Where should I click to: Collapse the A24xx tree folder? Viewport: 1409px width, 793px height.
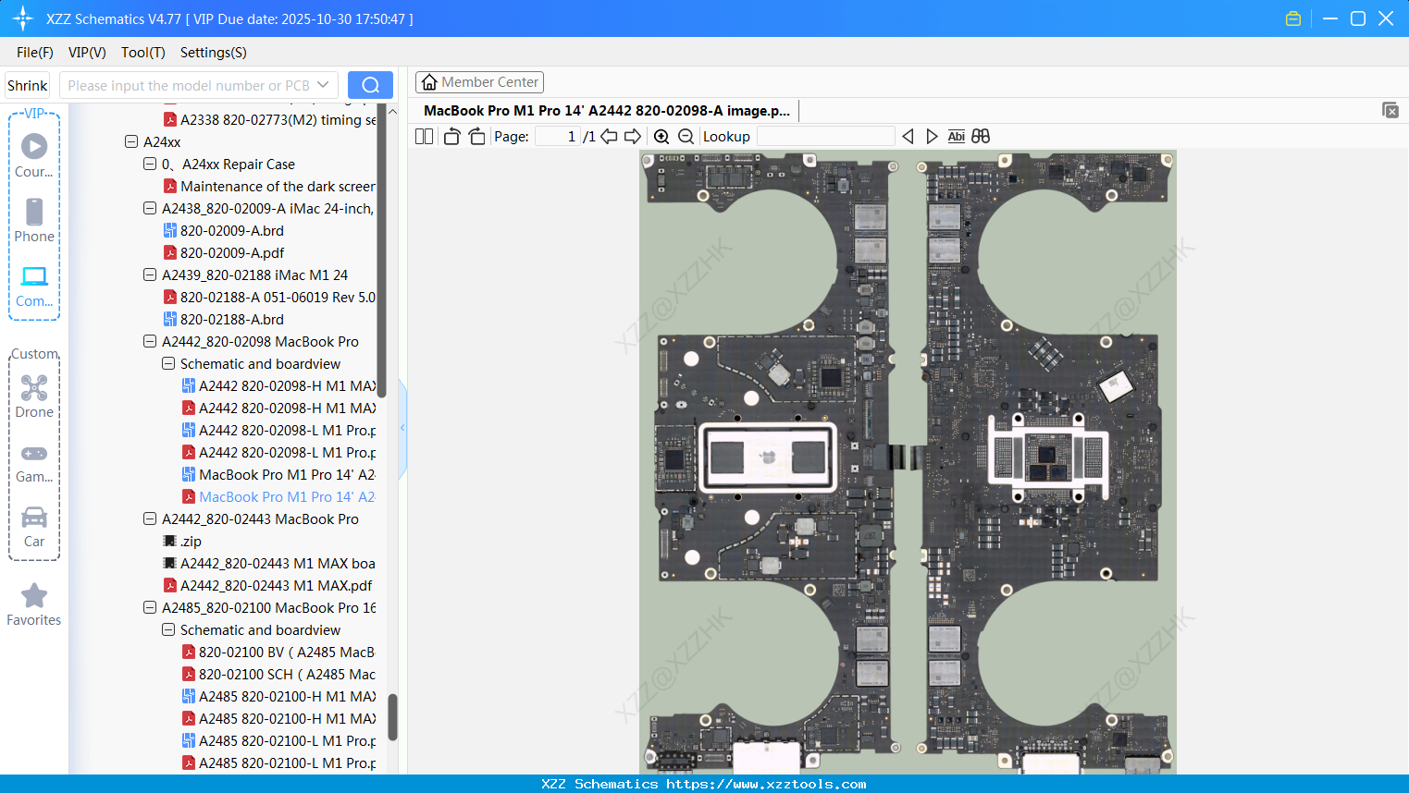pyautogui.click(x=131, y=142)
